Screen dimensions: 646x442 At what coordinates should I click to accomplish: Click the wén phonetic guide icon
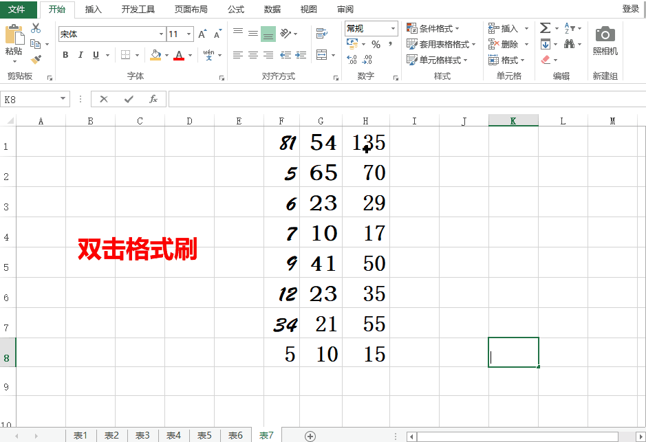pos(209,55)
